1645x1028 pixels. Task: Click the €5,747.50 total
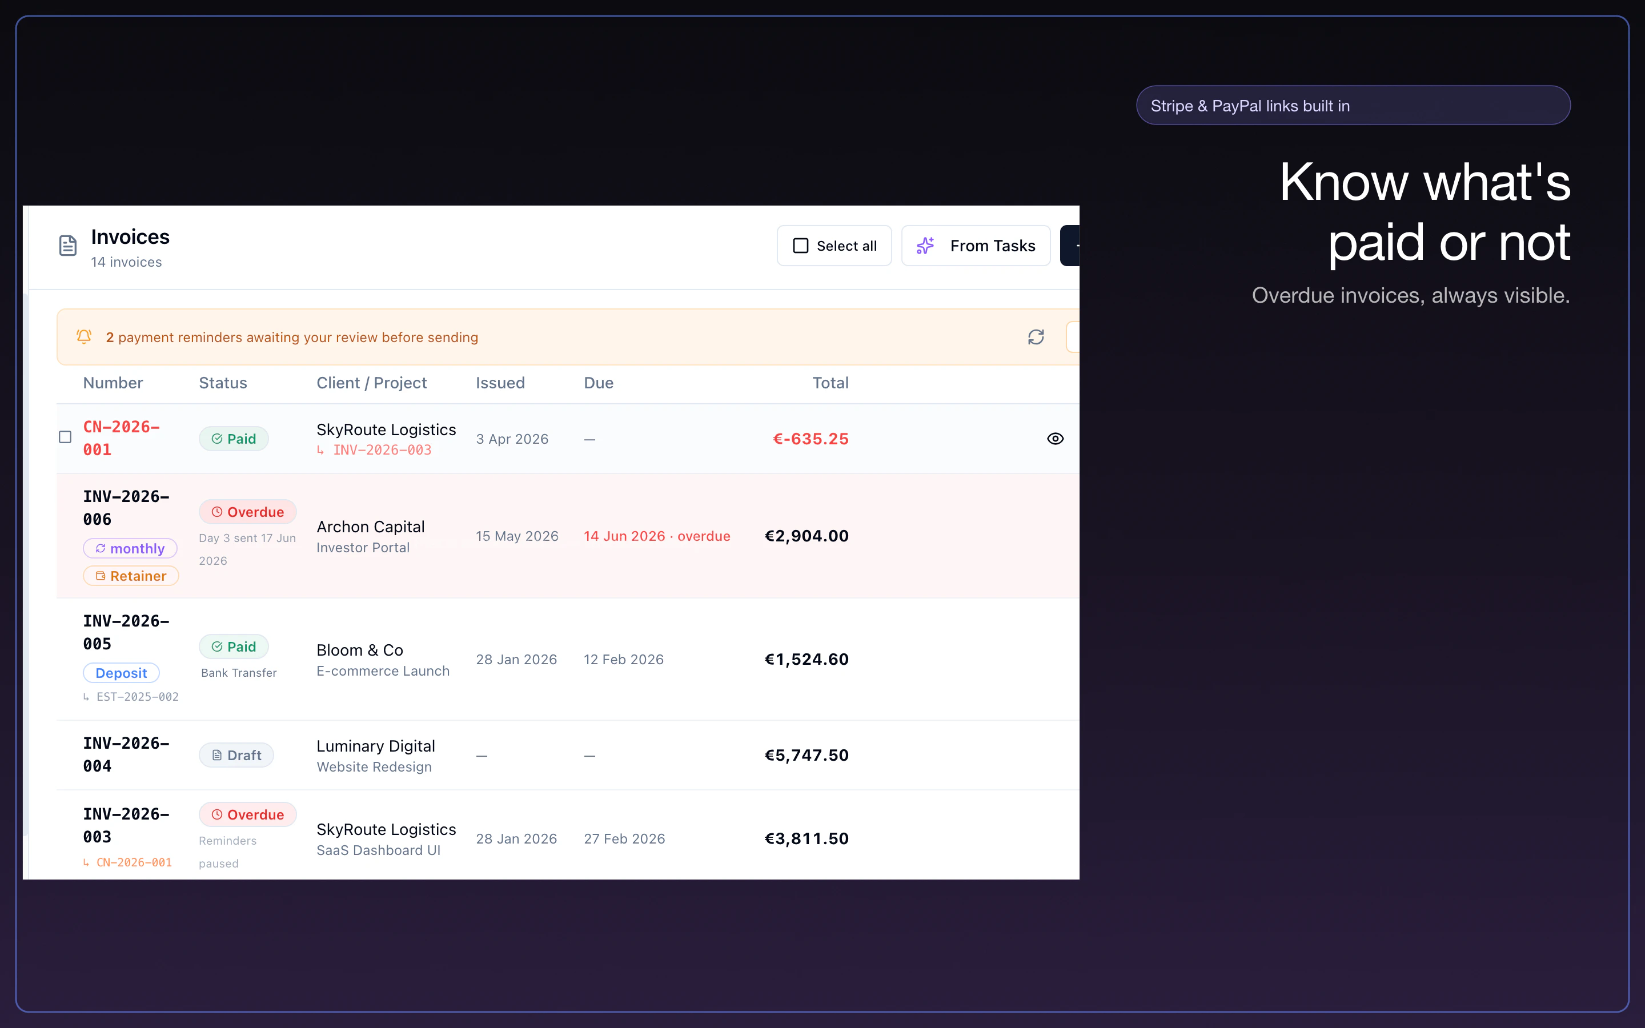tap(806, 754)
